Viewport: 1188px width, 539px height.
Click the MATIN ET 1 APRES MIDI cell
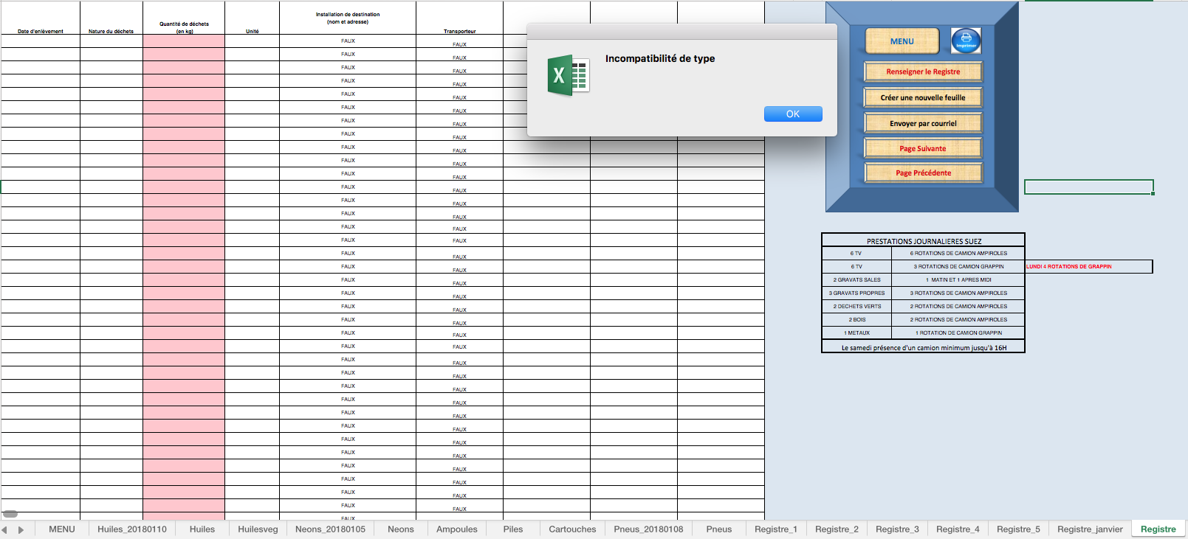(958, 279)
